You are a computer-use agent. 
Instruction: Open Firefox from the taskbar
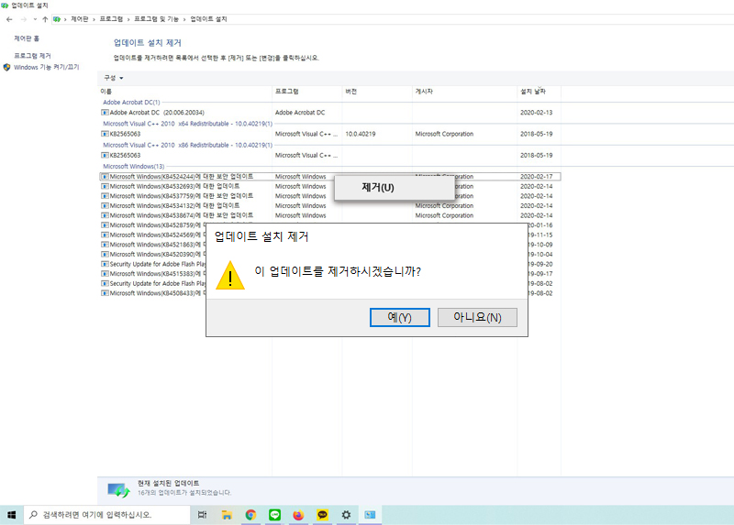coord(298,515)
